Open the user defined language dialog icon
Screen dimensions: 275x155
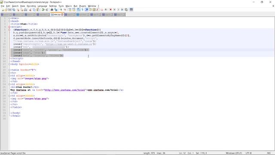point(90,9)
